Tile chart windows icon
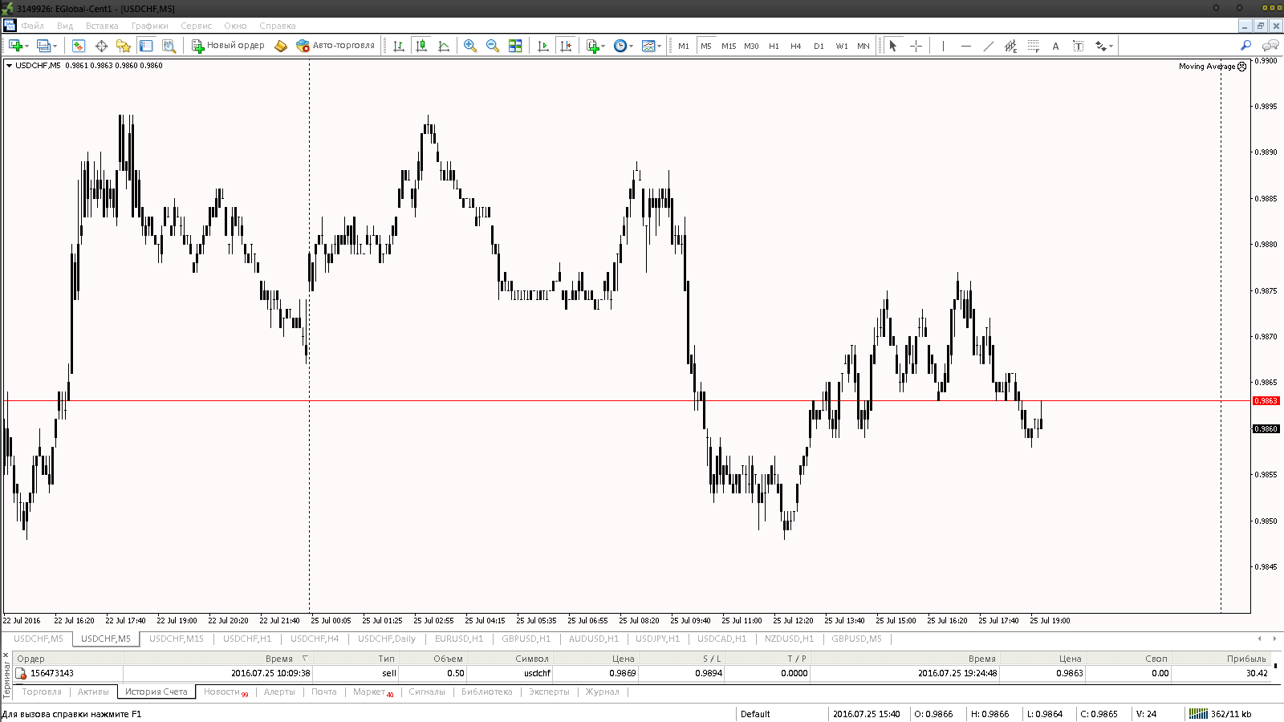This screenshot has height=722, width=1284. 515,46
